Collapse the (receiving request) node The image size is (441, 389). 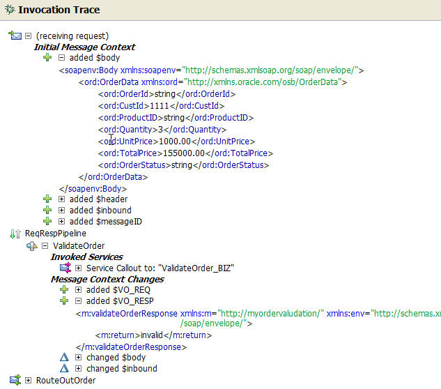[28, 36]
